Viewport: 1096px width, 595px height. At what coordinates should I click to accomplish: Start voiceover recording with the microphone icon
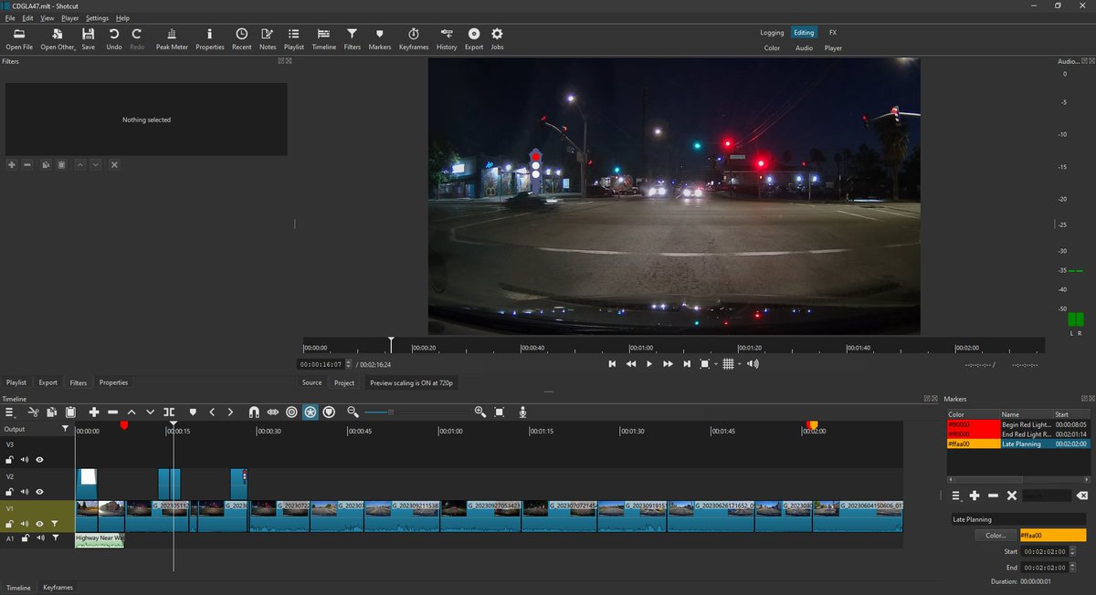[522, 412]
